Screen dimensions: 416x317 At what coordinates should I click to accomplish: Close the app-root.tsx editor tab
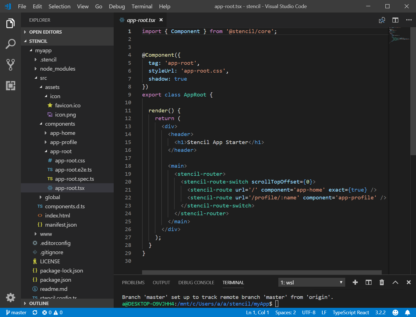[161, 20]
